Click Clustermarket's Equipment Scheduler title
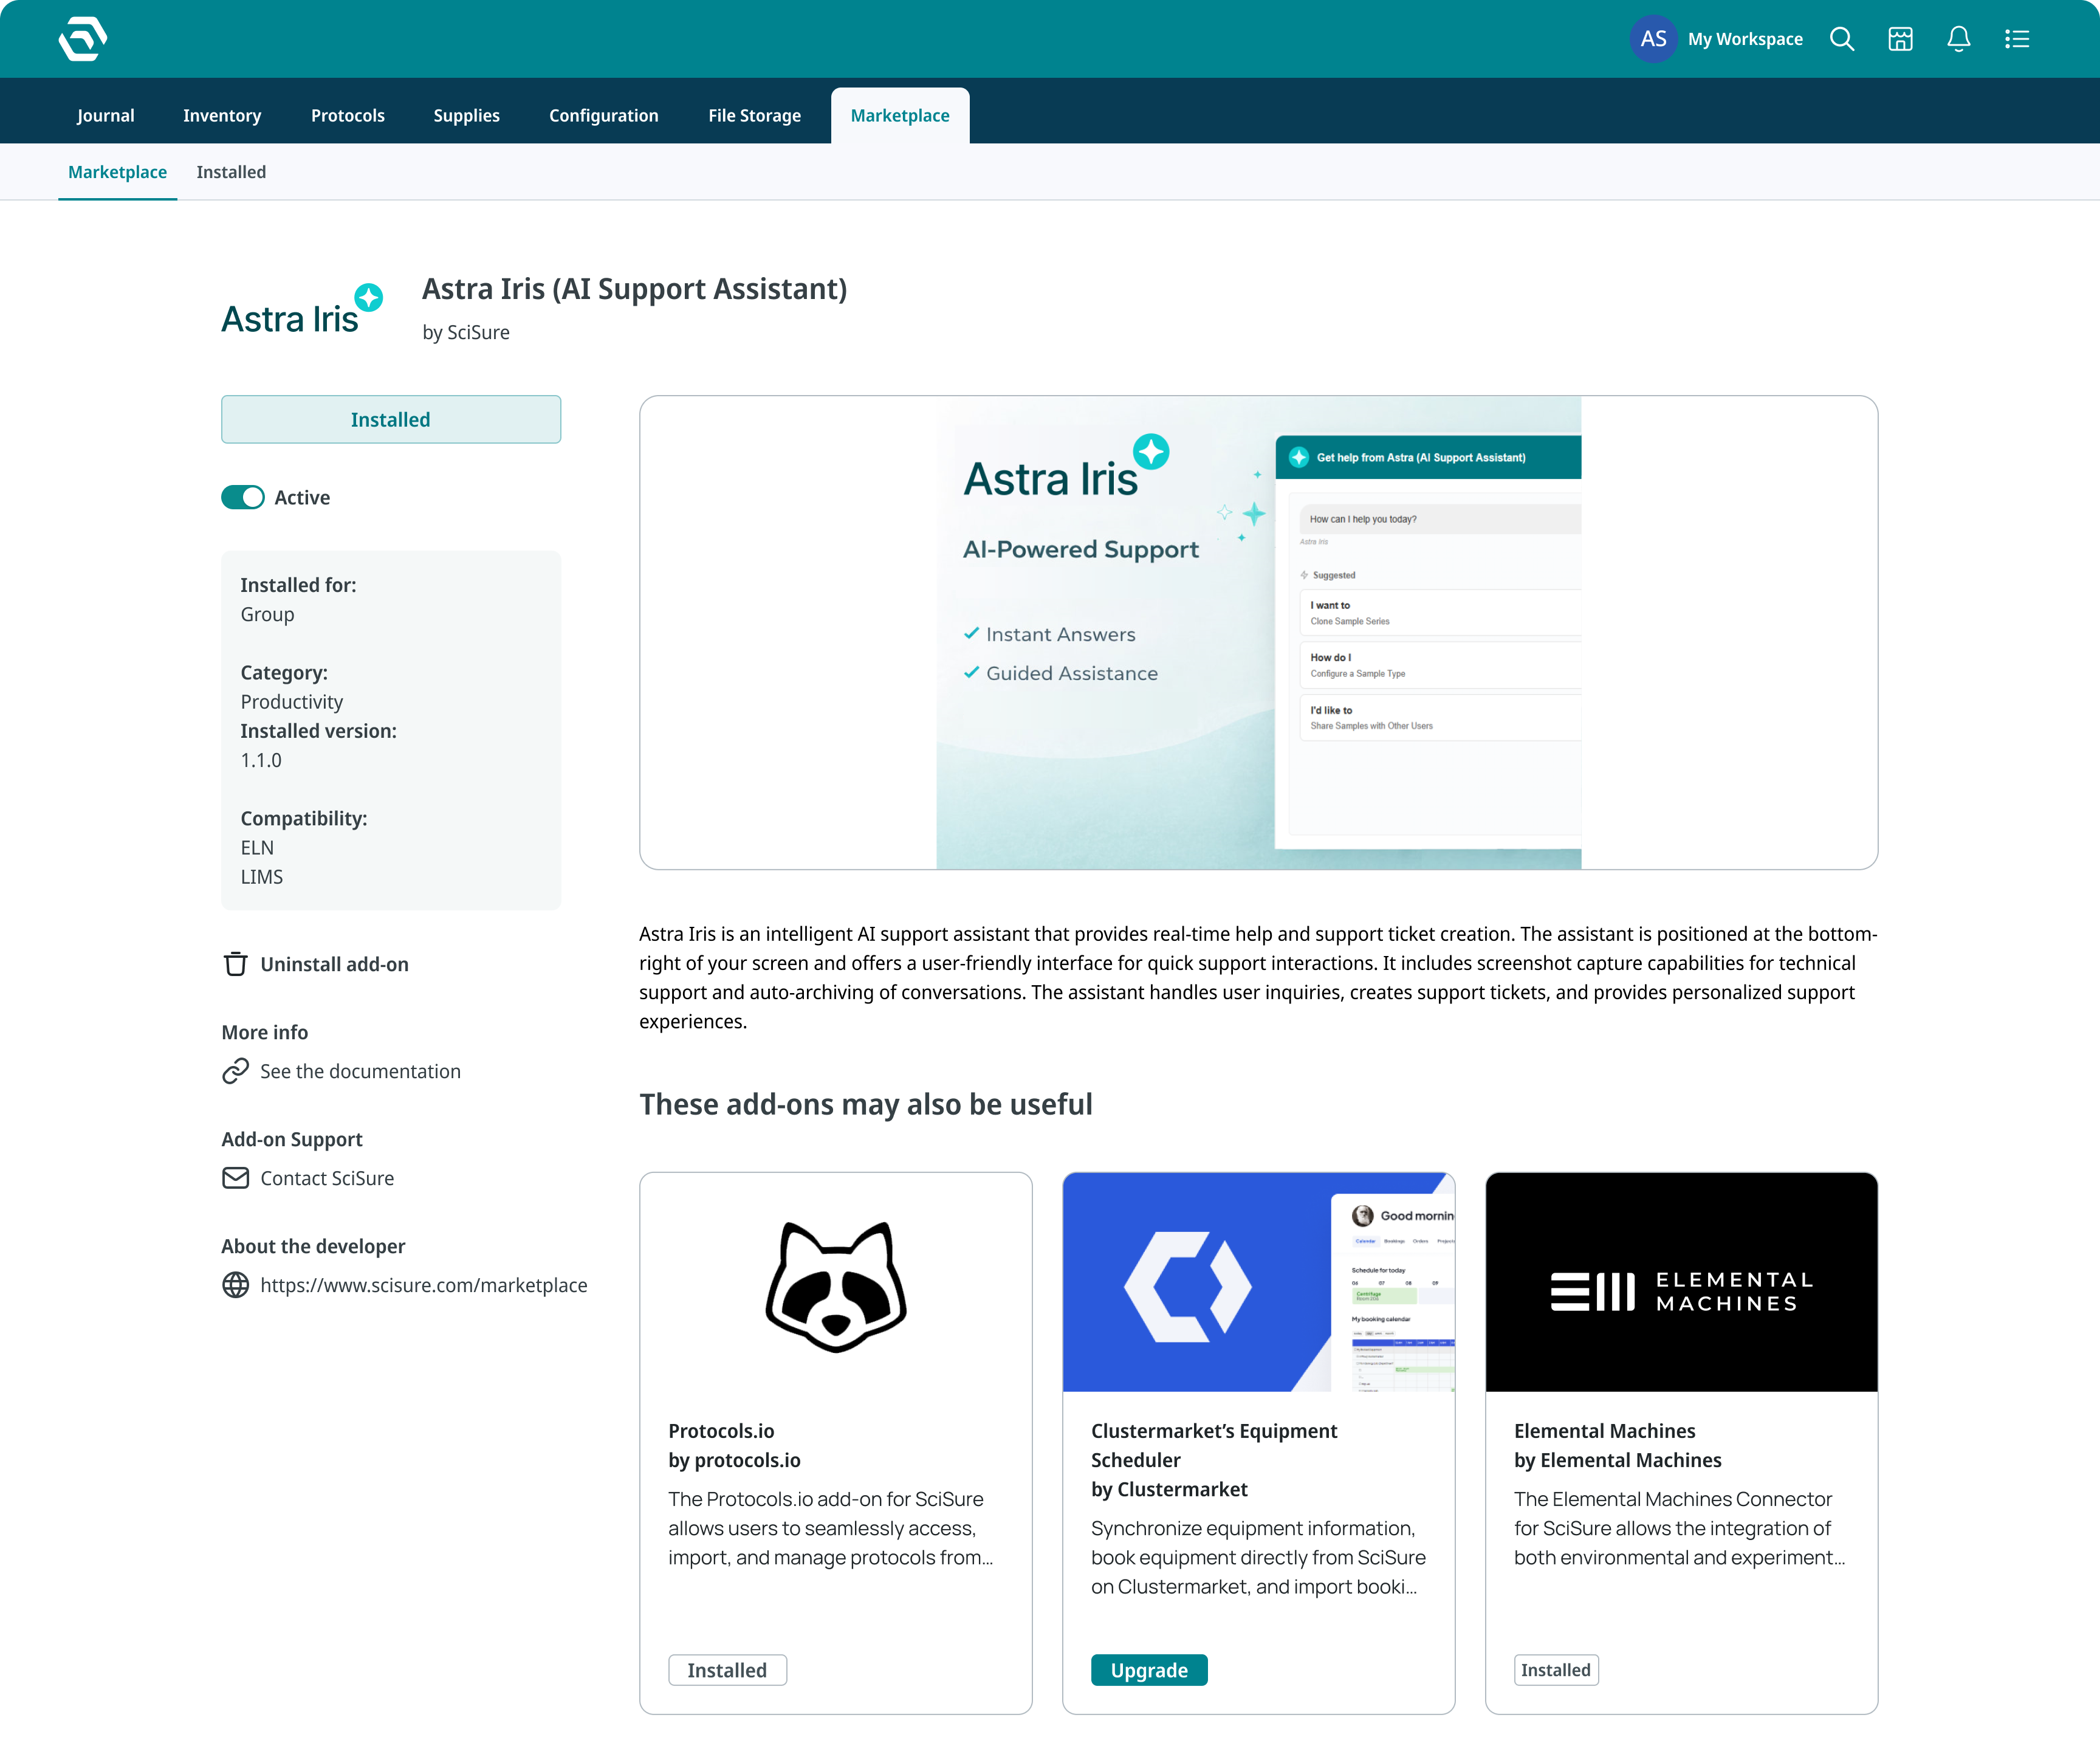Screen dimensions: 2100x1754 coord(1214,1445)
